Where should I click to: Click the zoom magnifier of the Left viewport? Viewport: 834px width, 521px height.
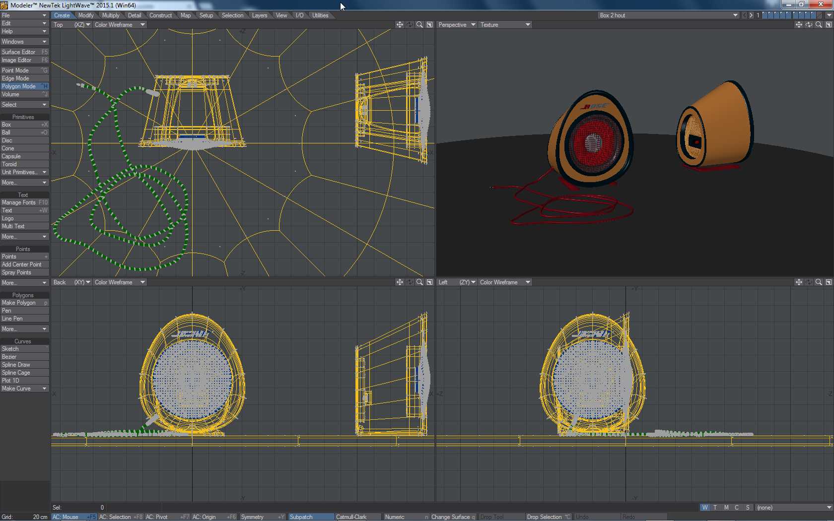[x=819, y=282]
